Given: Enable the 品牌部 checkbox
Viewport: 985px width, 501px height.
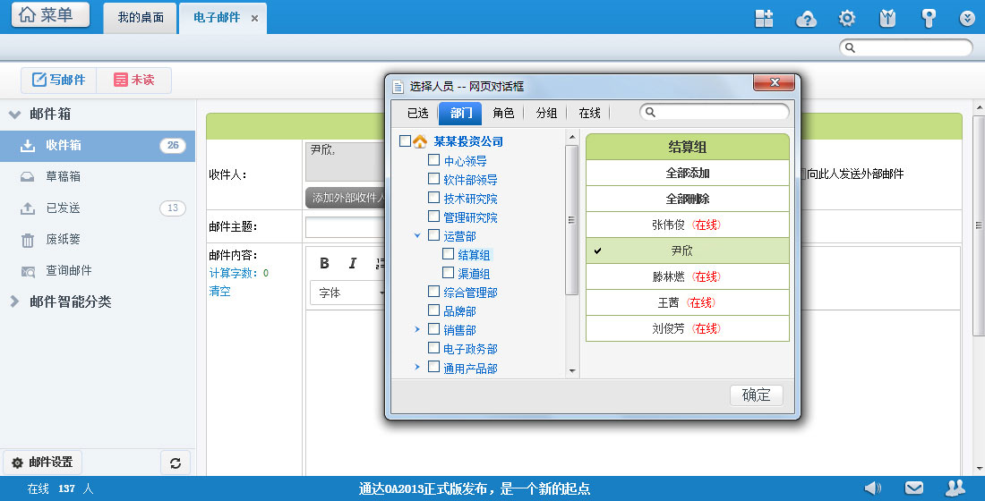Looking at the screenshot, I should 433,310.
